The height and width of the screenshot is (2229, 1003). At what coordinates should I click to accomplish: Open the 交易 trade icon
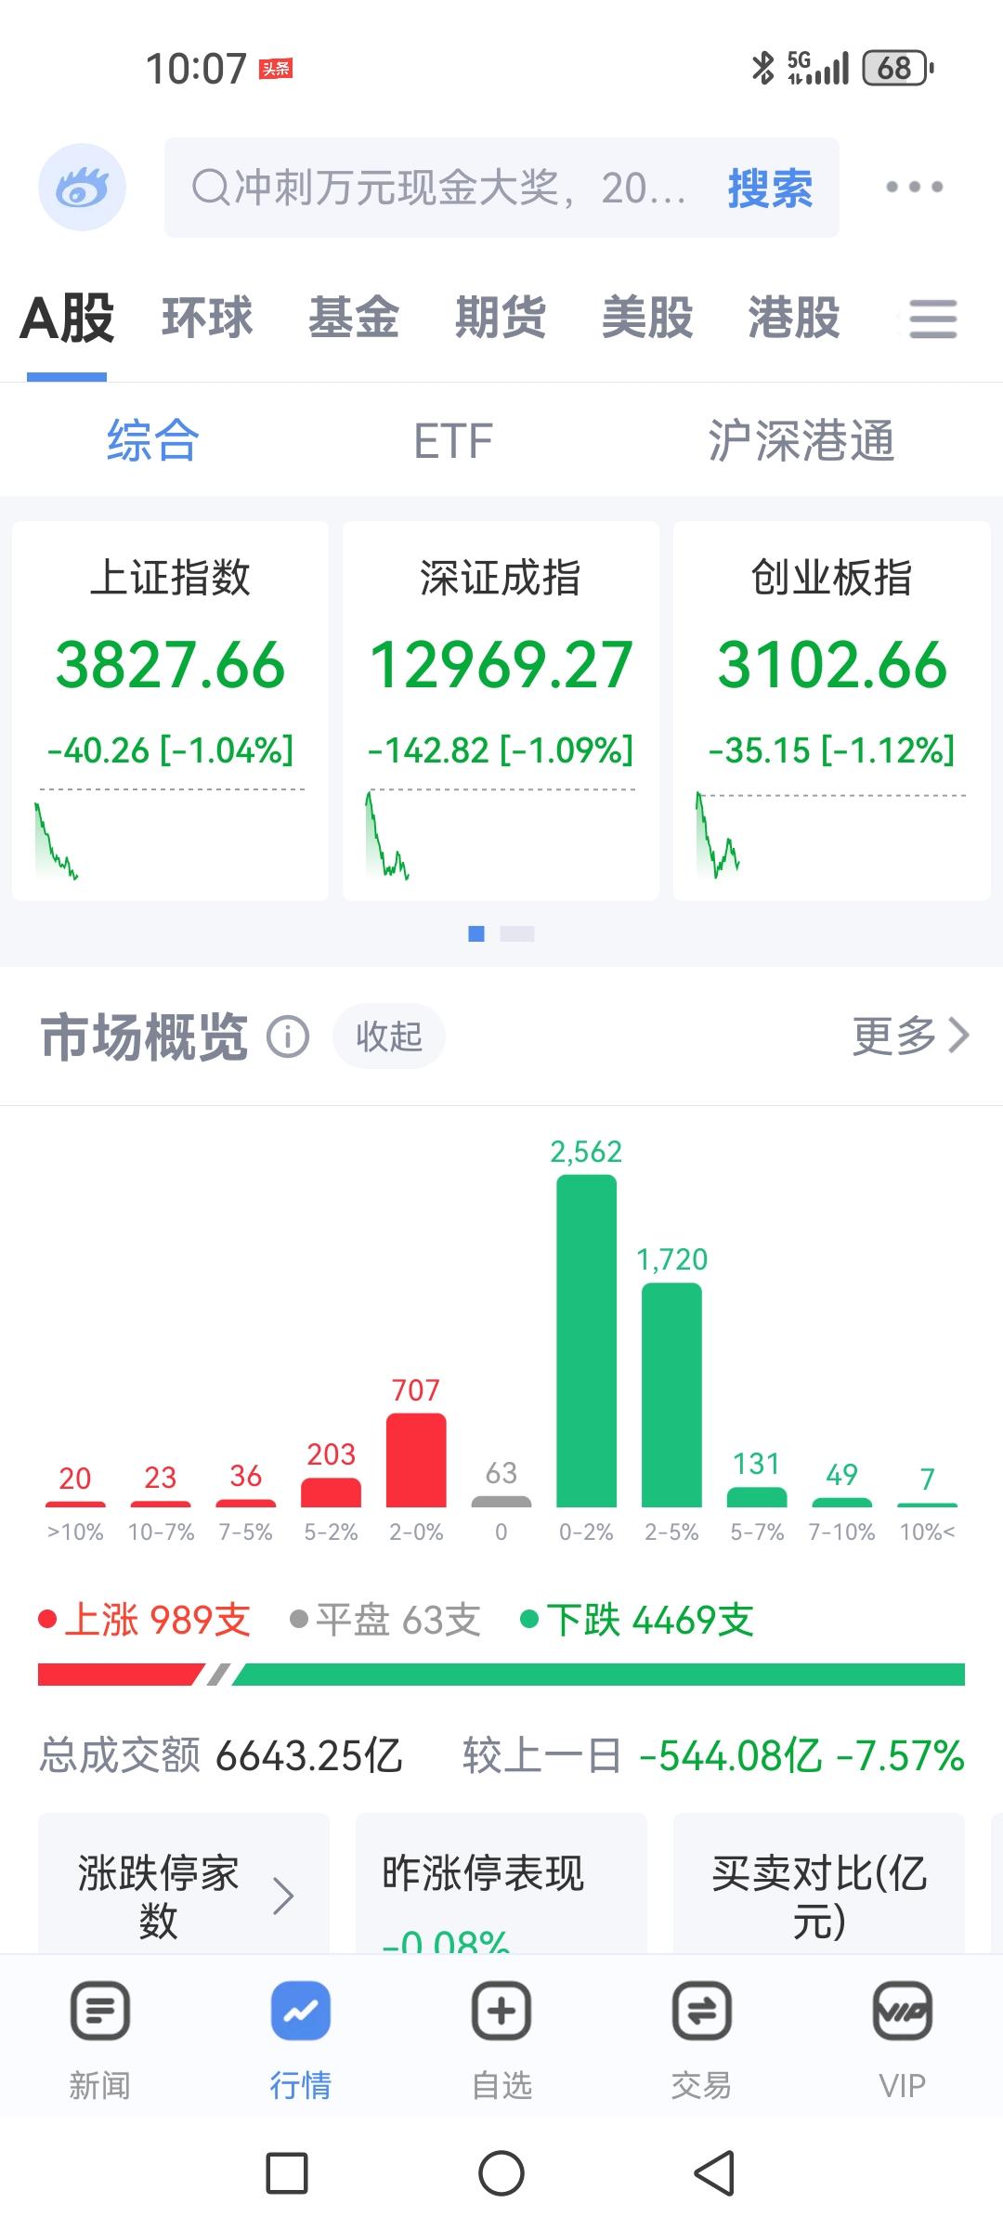[702, 2011]
